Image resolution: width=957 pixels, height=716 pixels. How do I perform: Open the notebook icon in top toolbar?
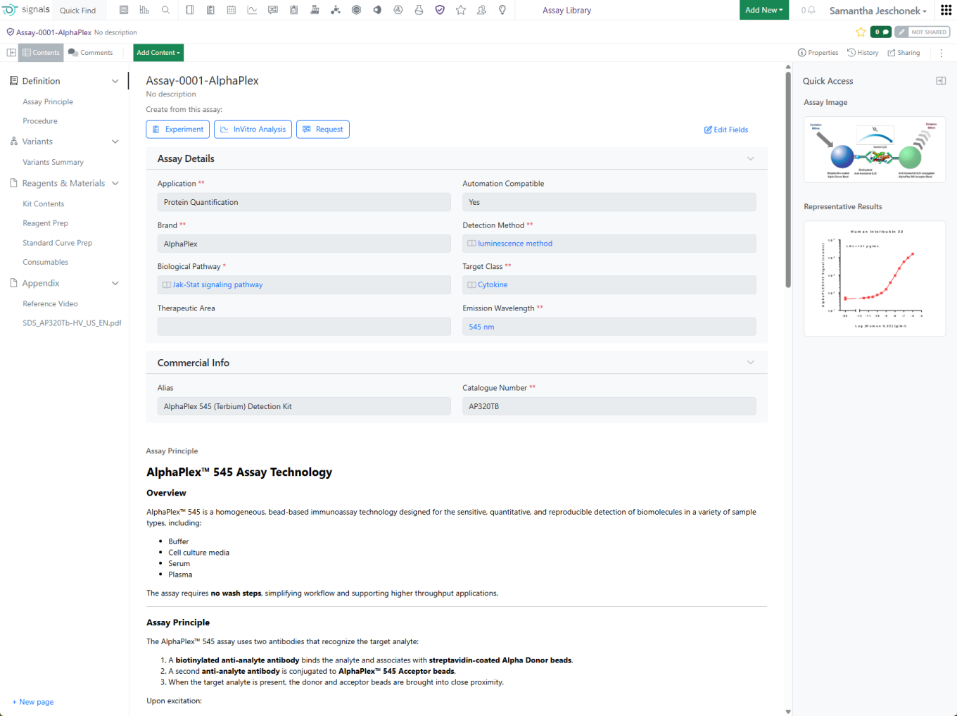coord(190,10)
